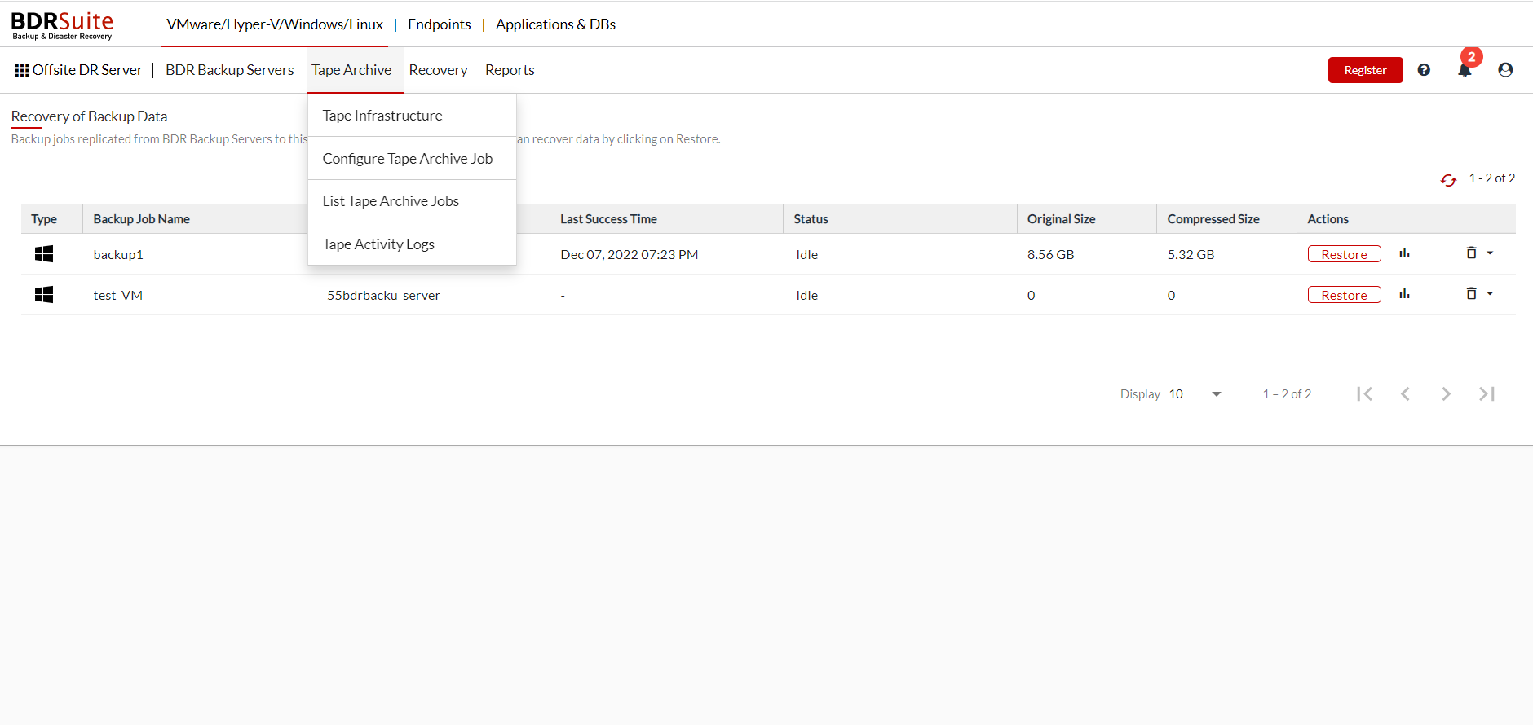Click the Compressed Size column header

point(1213,219)
